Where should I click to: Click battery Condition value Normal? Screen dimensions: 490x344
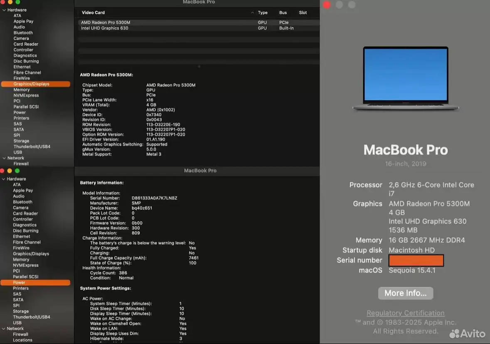click(x=126, y=278)
